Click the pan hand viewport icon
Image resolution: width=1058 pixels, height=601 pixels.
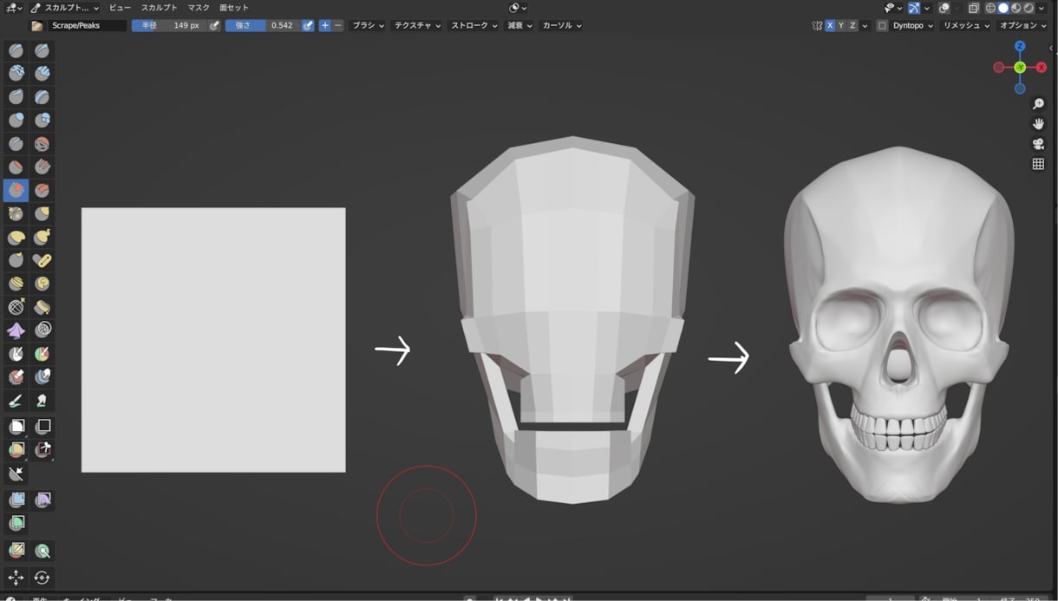pyautogui.click(x=1038, y=124)
